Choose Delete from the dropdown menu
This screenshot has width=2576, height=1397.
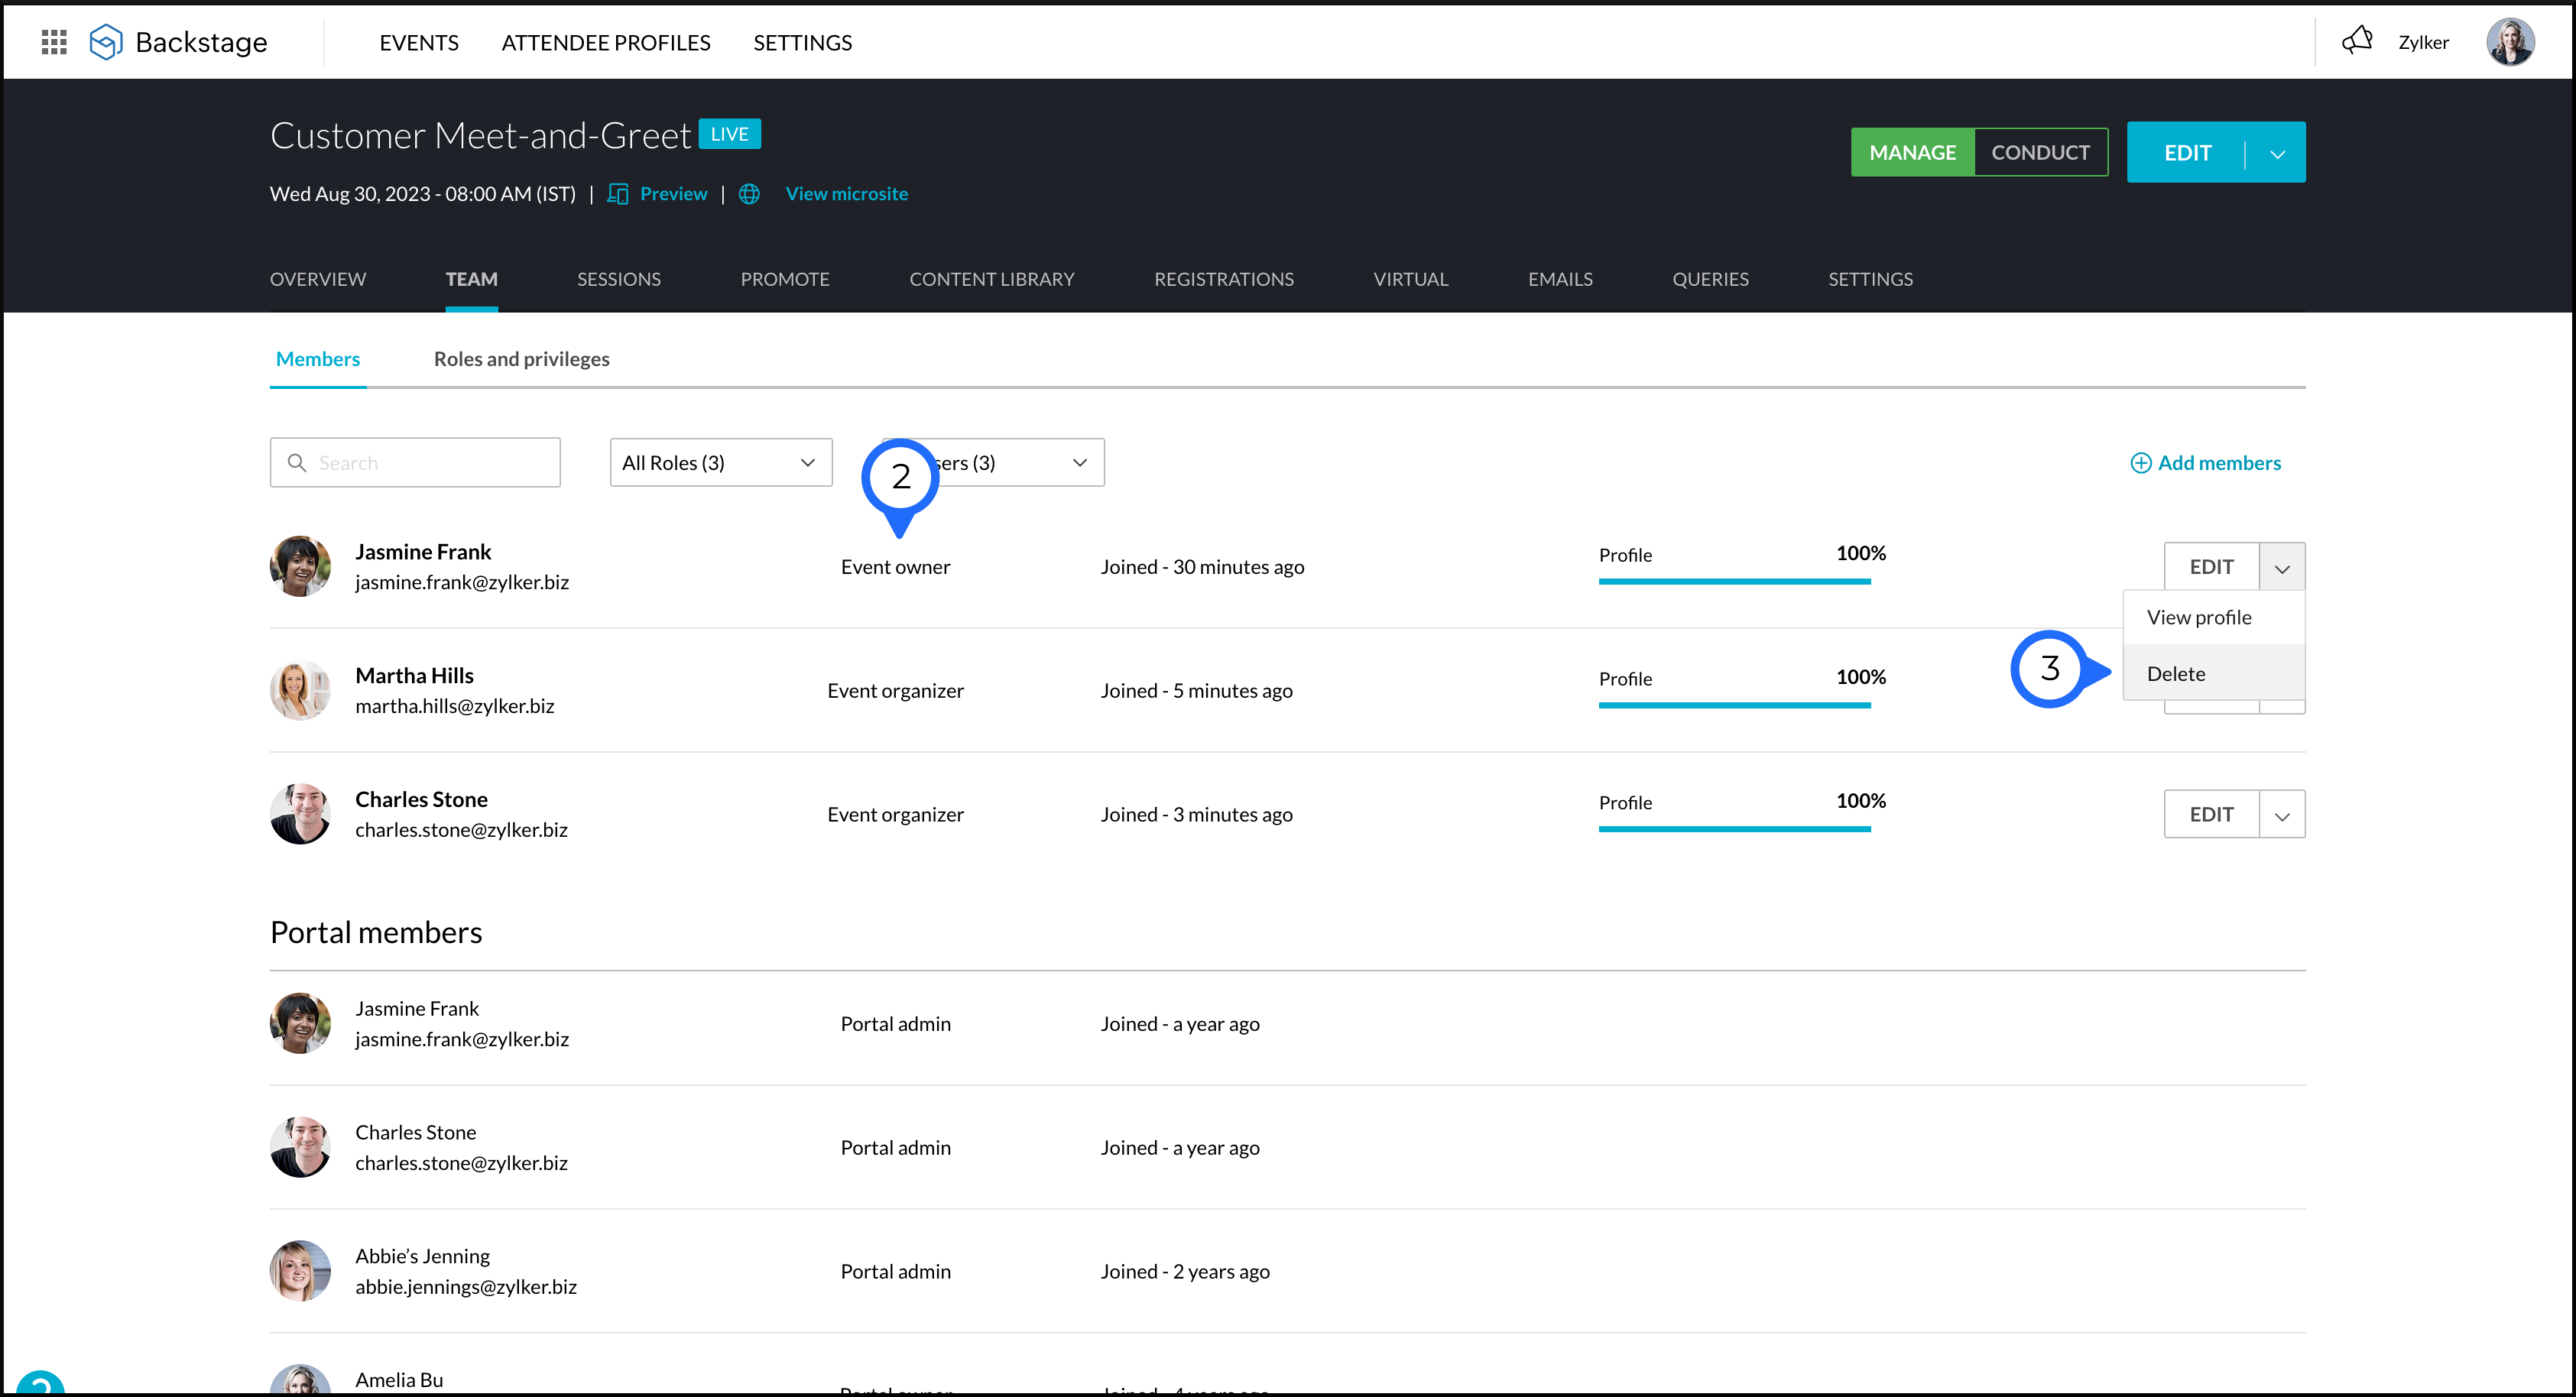coord(2214,673)
